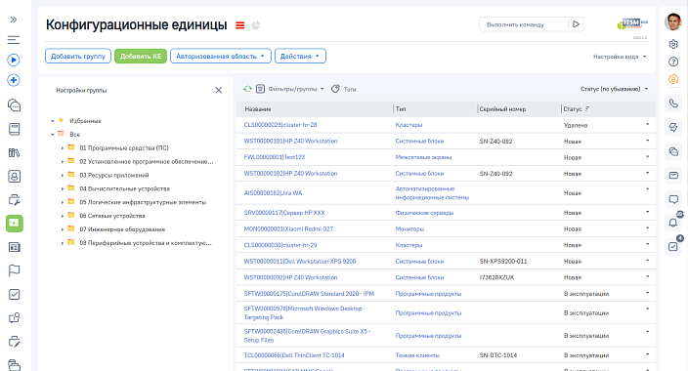688x371 pixels.
Task: Click the plus circle create icon
Action: click(x=14, y=80)
